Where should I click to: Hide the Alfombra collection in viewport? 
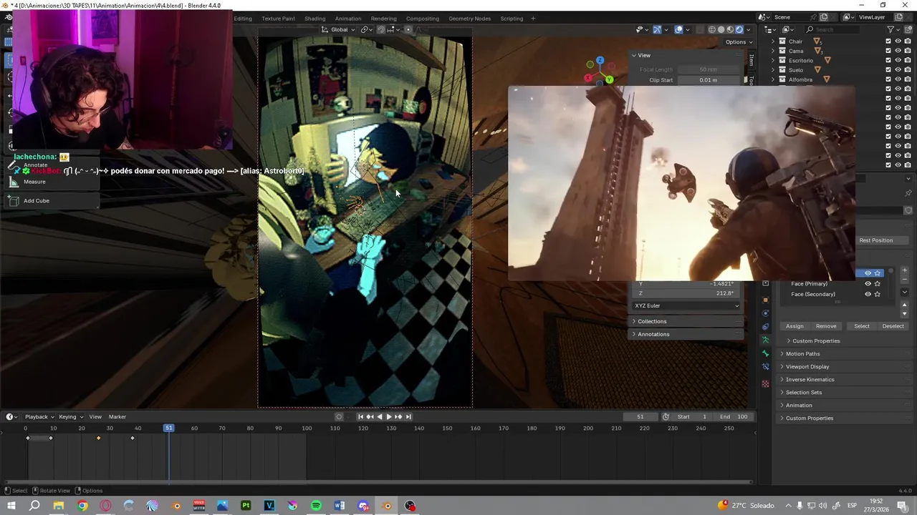click(898, 79)
